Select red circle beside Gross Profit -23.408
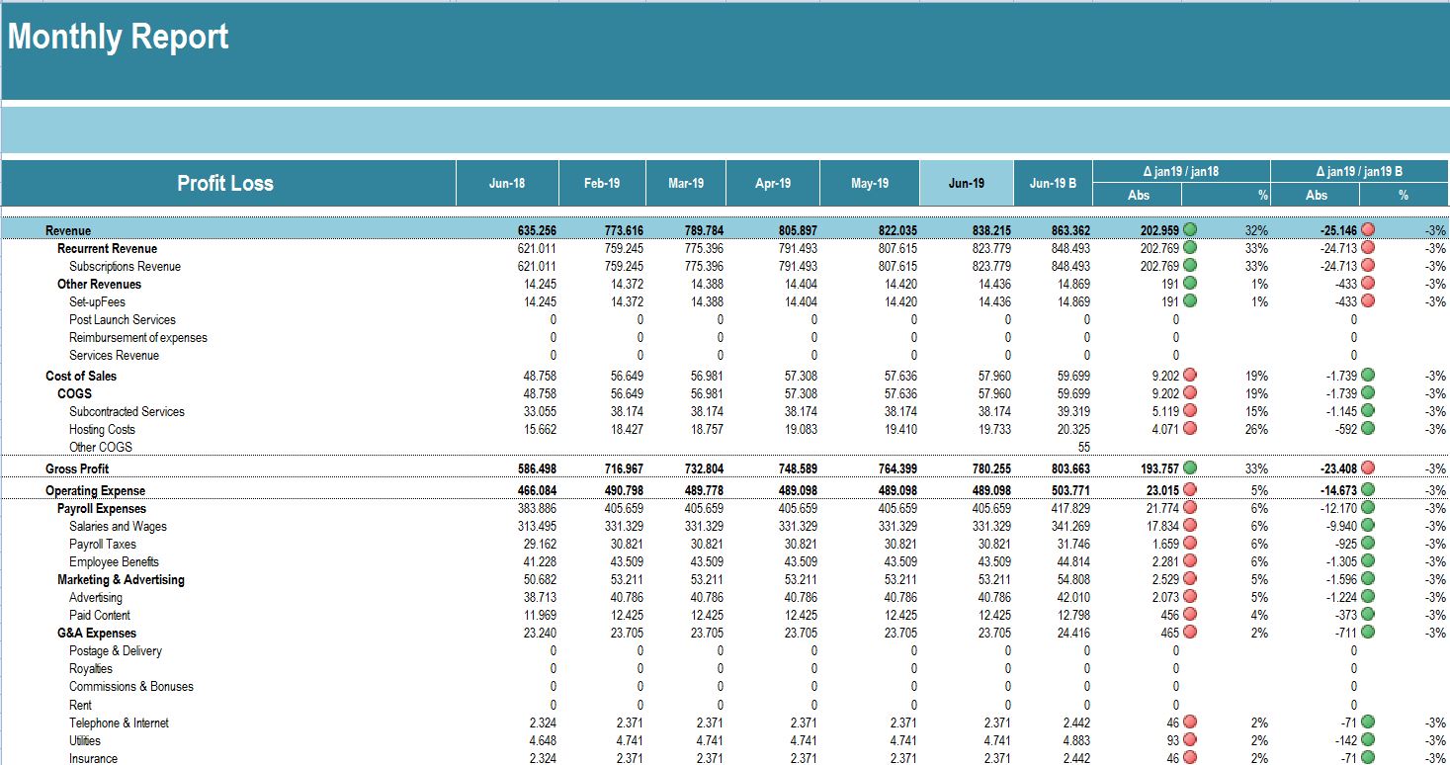Viewport: 1450px width, 765px height. (x=1368, y=467)
